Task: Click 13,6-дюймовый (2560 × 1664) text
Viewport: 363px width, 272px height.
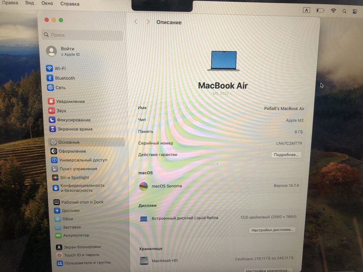Action: 268,217
